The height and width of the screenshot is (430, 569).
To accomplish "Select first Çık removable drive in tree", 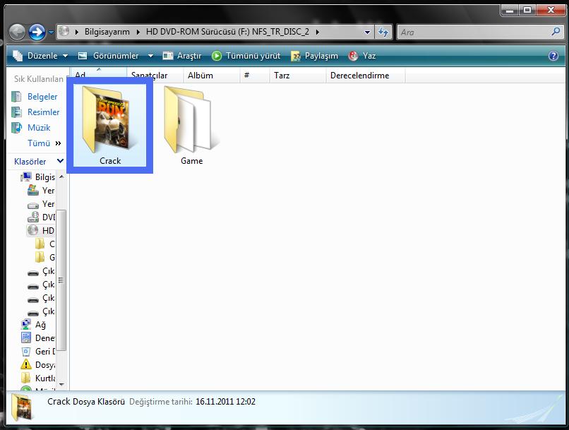I will pyautogui.click(x=41, y=271).
